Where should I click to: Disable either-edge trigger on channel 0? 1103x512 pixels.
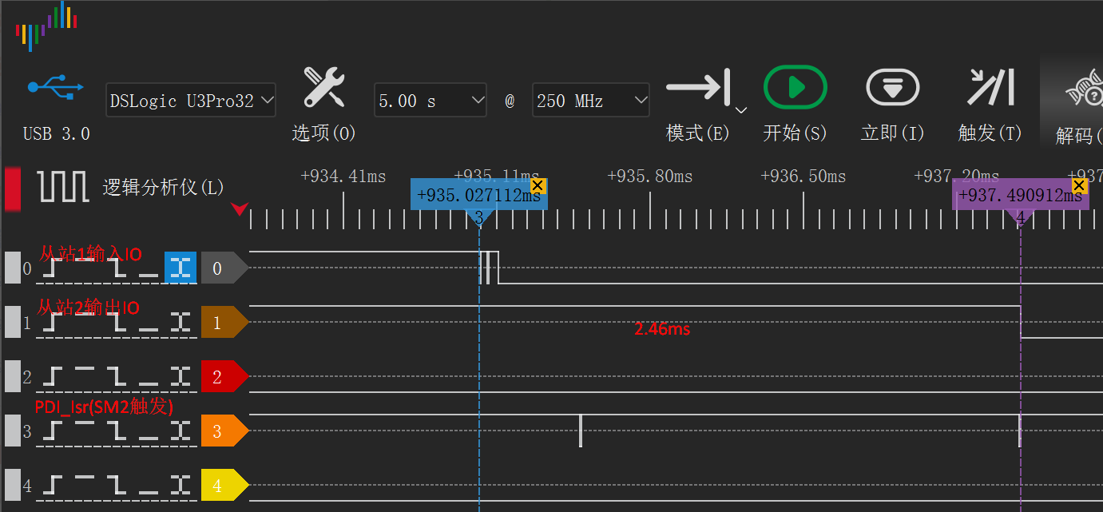point(181,268)
